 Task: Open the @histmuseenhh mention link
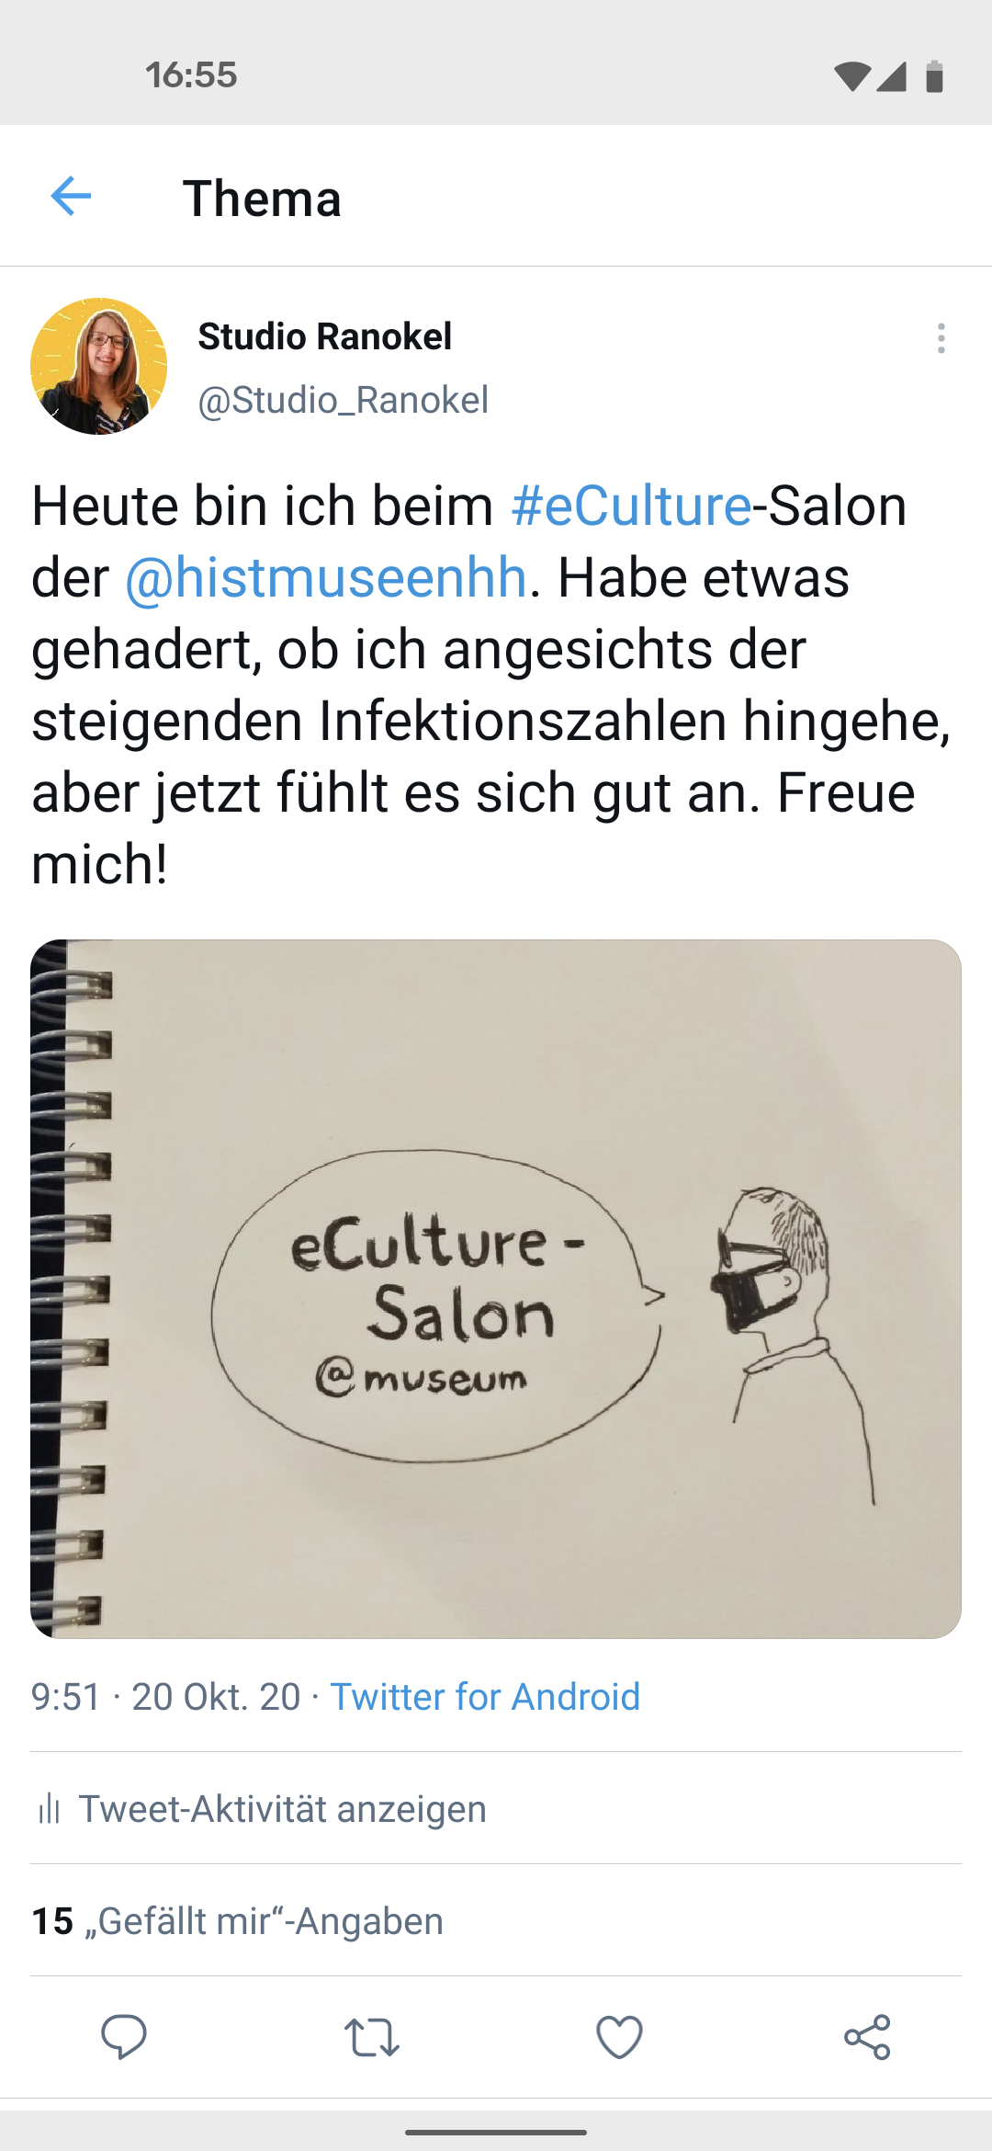coord(325,577)
